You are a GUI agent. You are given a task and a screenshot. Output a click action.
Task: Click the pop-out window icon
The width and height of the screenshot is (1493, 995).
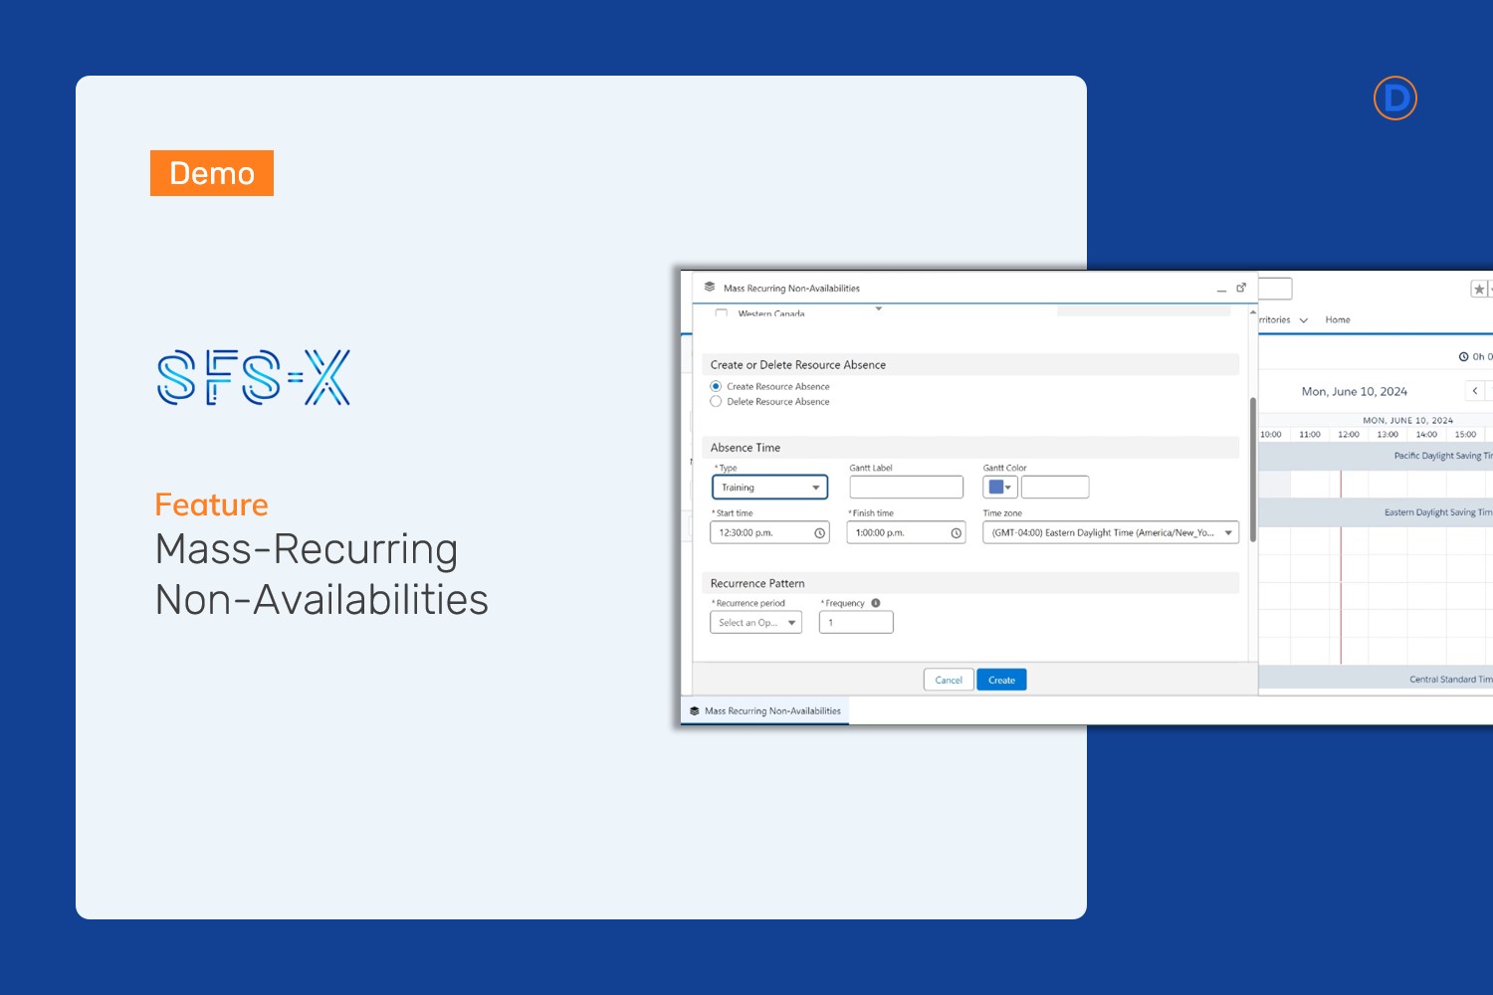(1241, 288)
